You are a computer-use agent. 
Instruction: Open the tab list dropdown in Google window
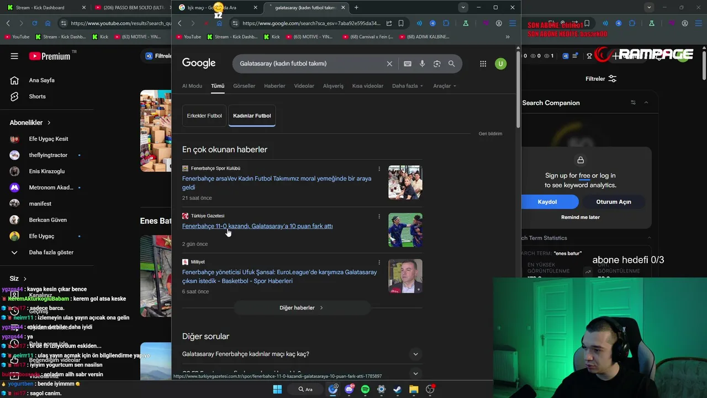point(463,7)
